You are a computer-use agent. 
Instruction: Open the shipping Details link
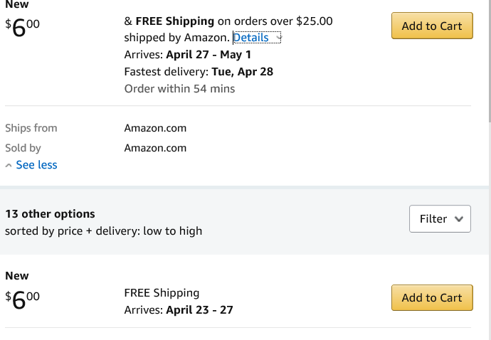pos(250,38)
